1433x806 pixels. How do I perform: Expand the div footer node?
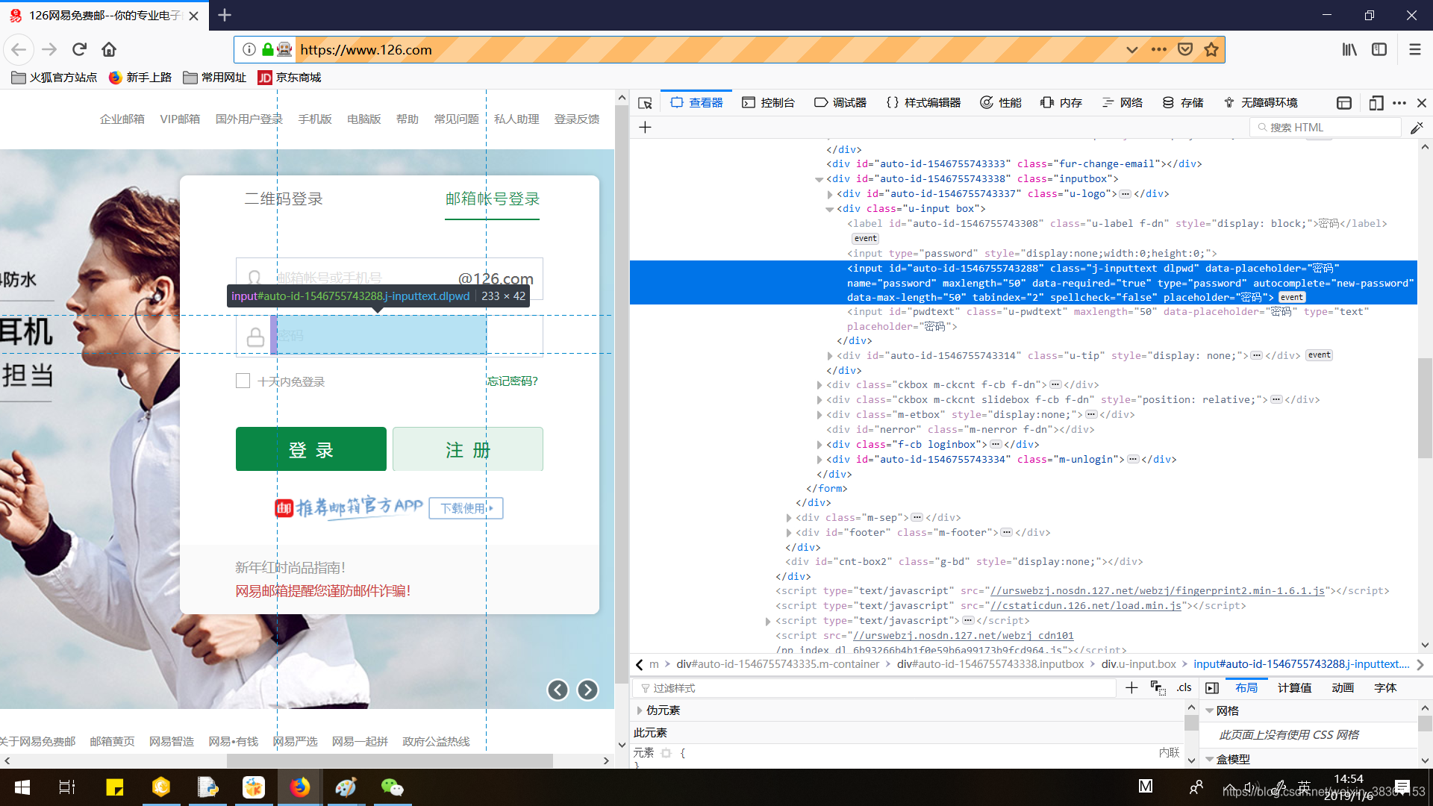pyautogui.click(x=789, y=533)
